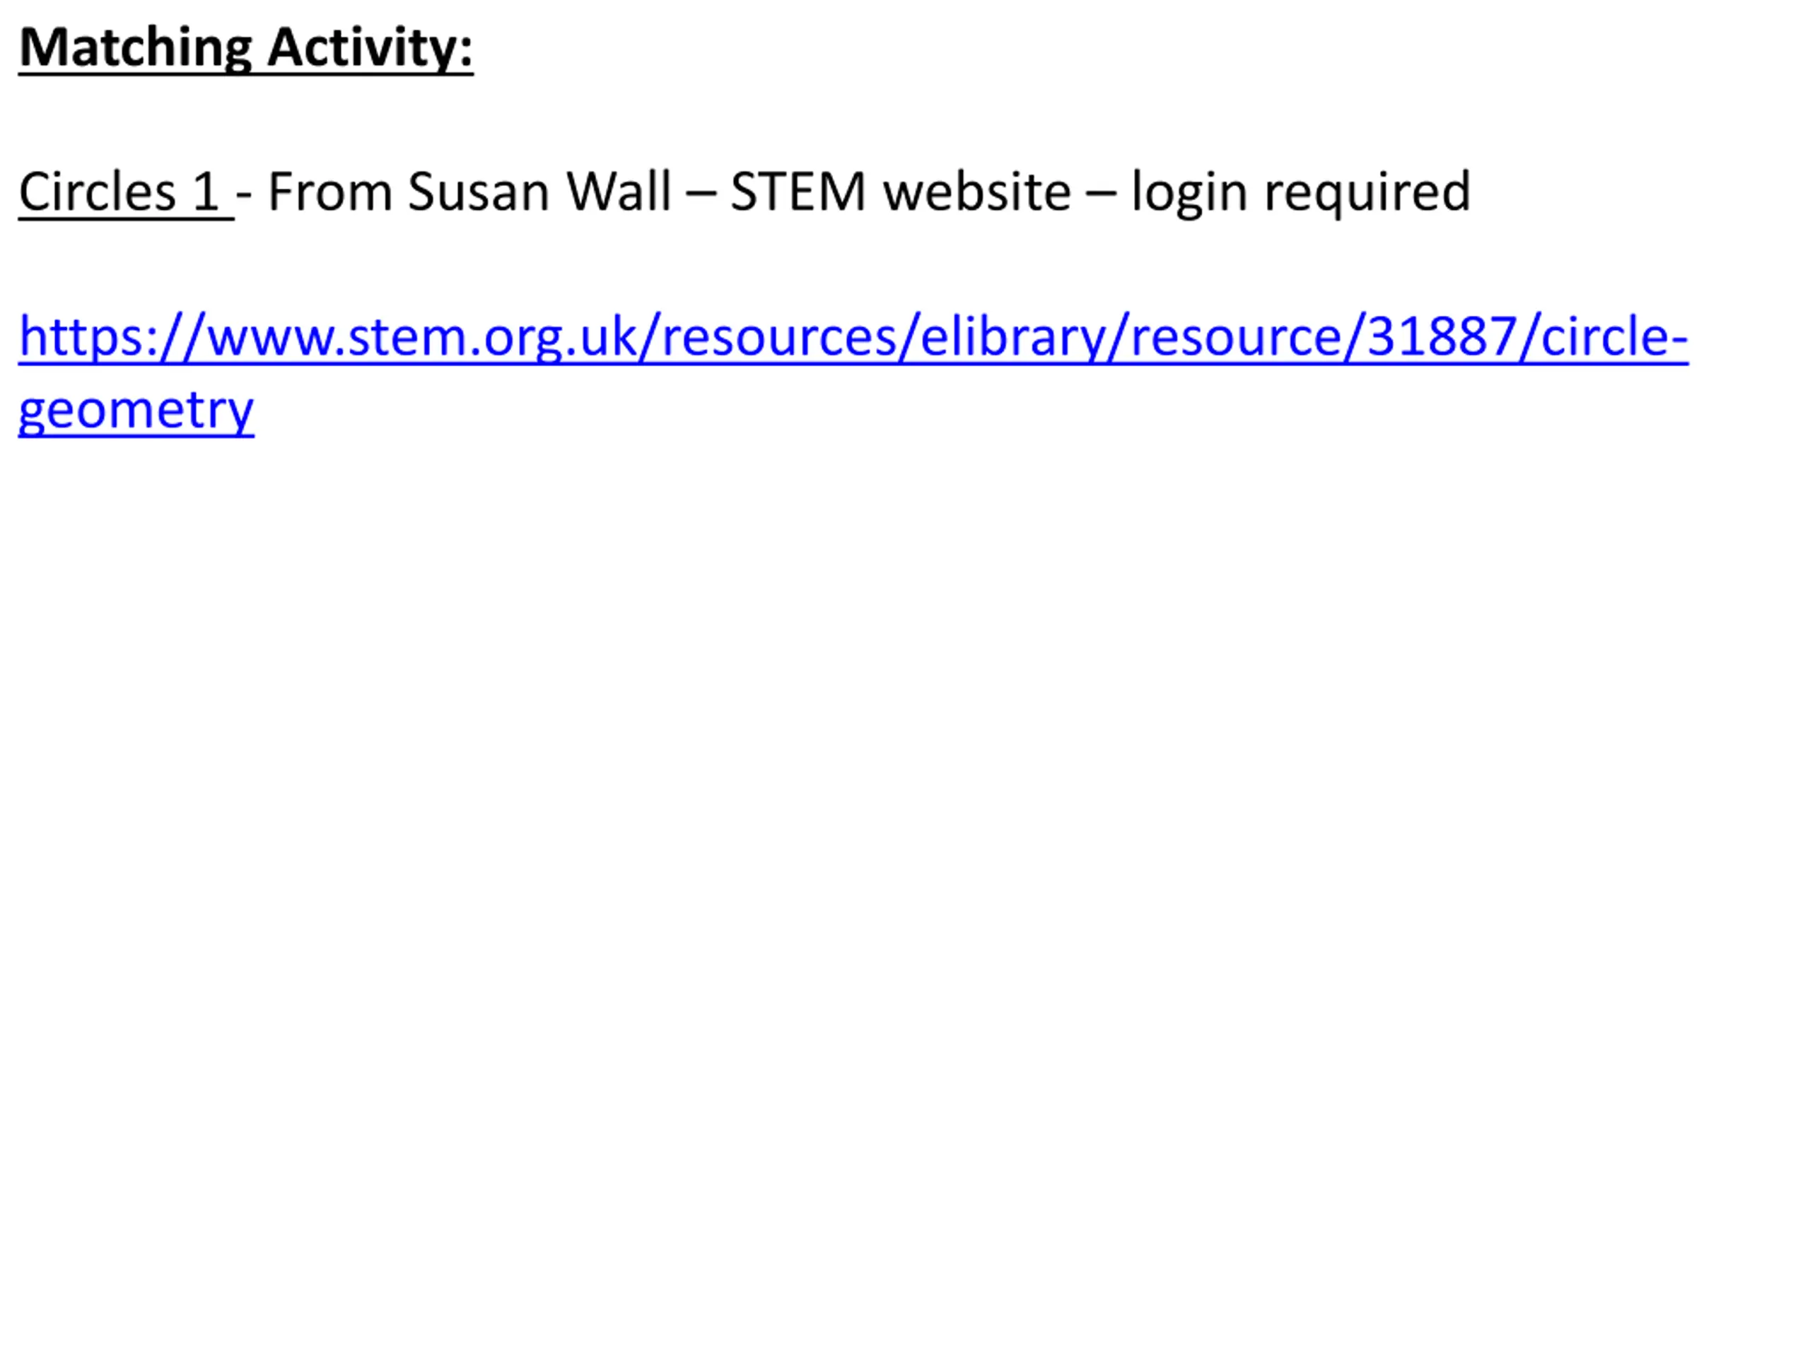The image size is (1810, 1357).
Task: Select the 'Matching Activity:' heading
Action: (245, 49)
